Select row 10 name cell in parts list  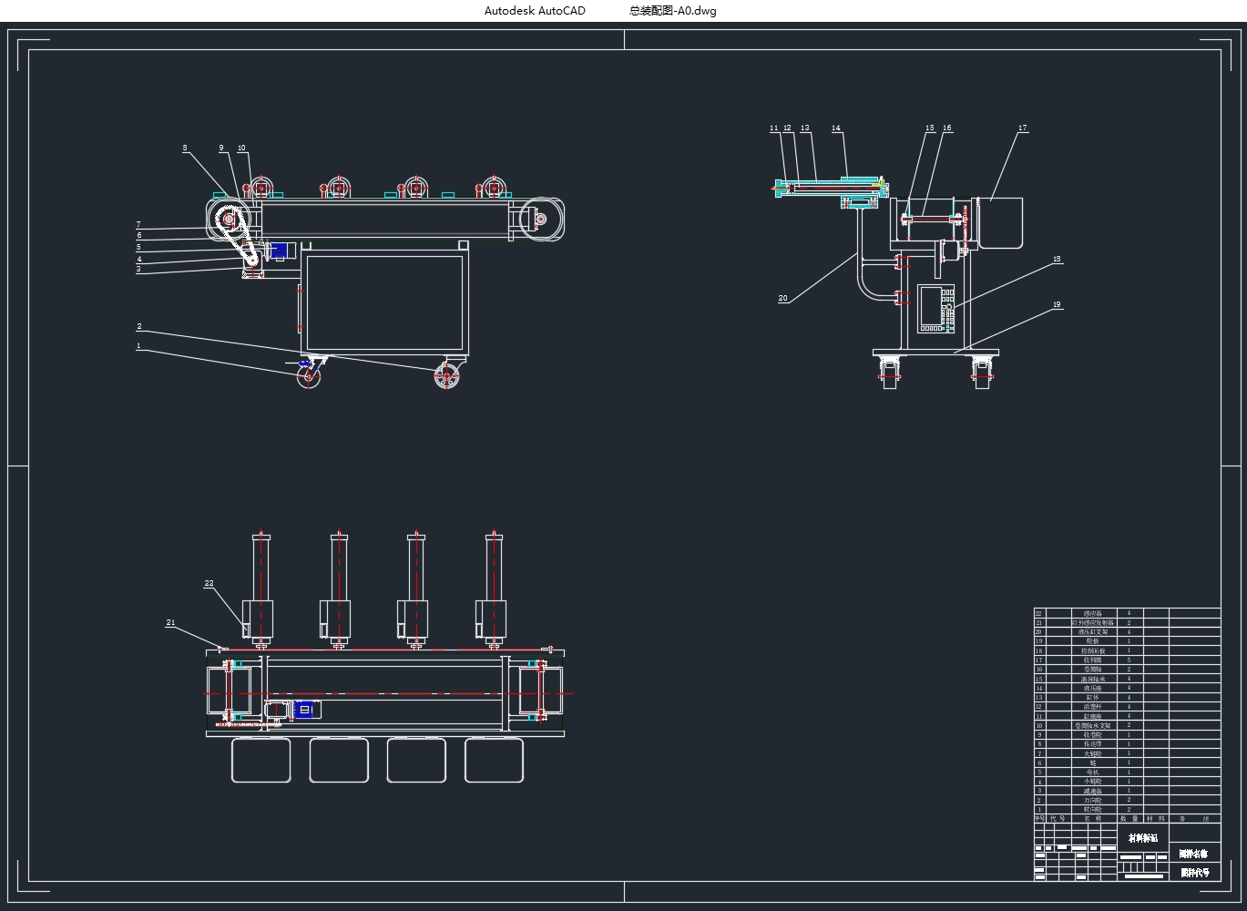tap(1091, 725)
